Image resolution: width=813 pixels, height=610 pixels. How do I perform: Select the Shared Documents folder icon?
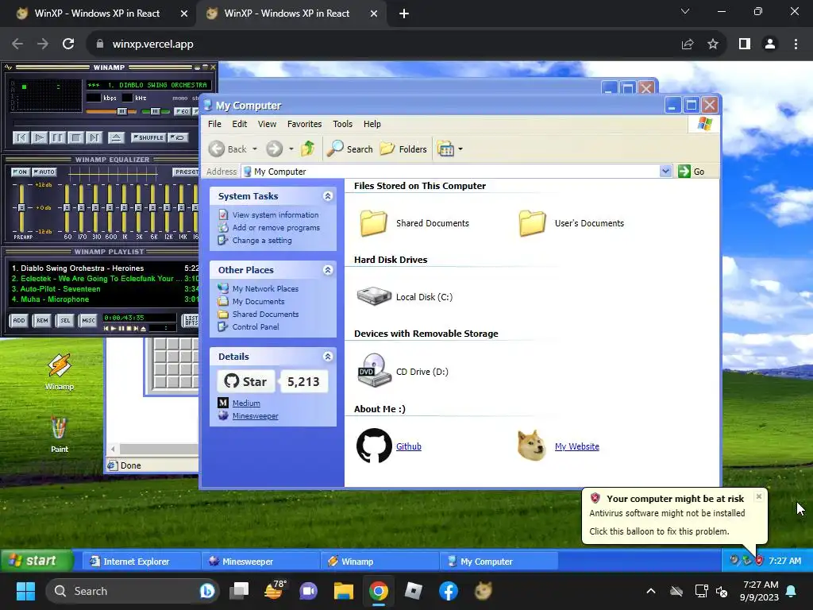tap(373, 223)
